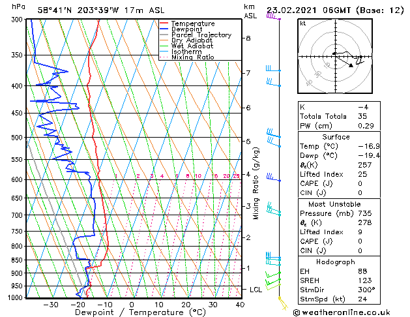The width and height of the screenshot is (410, 317).
Task: Click the 'Most Unstable' section heading
Action: (334, 204)
